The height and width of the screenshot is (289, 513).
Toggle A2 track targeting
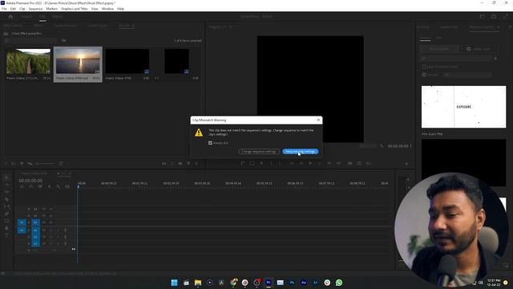click(35, 237)
